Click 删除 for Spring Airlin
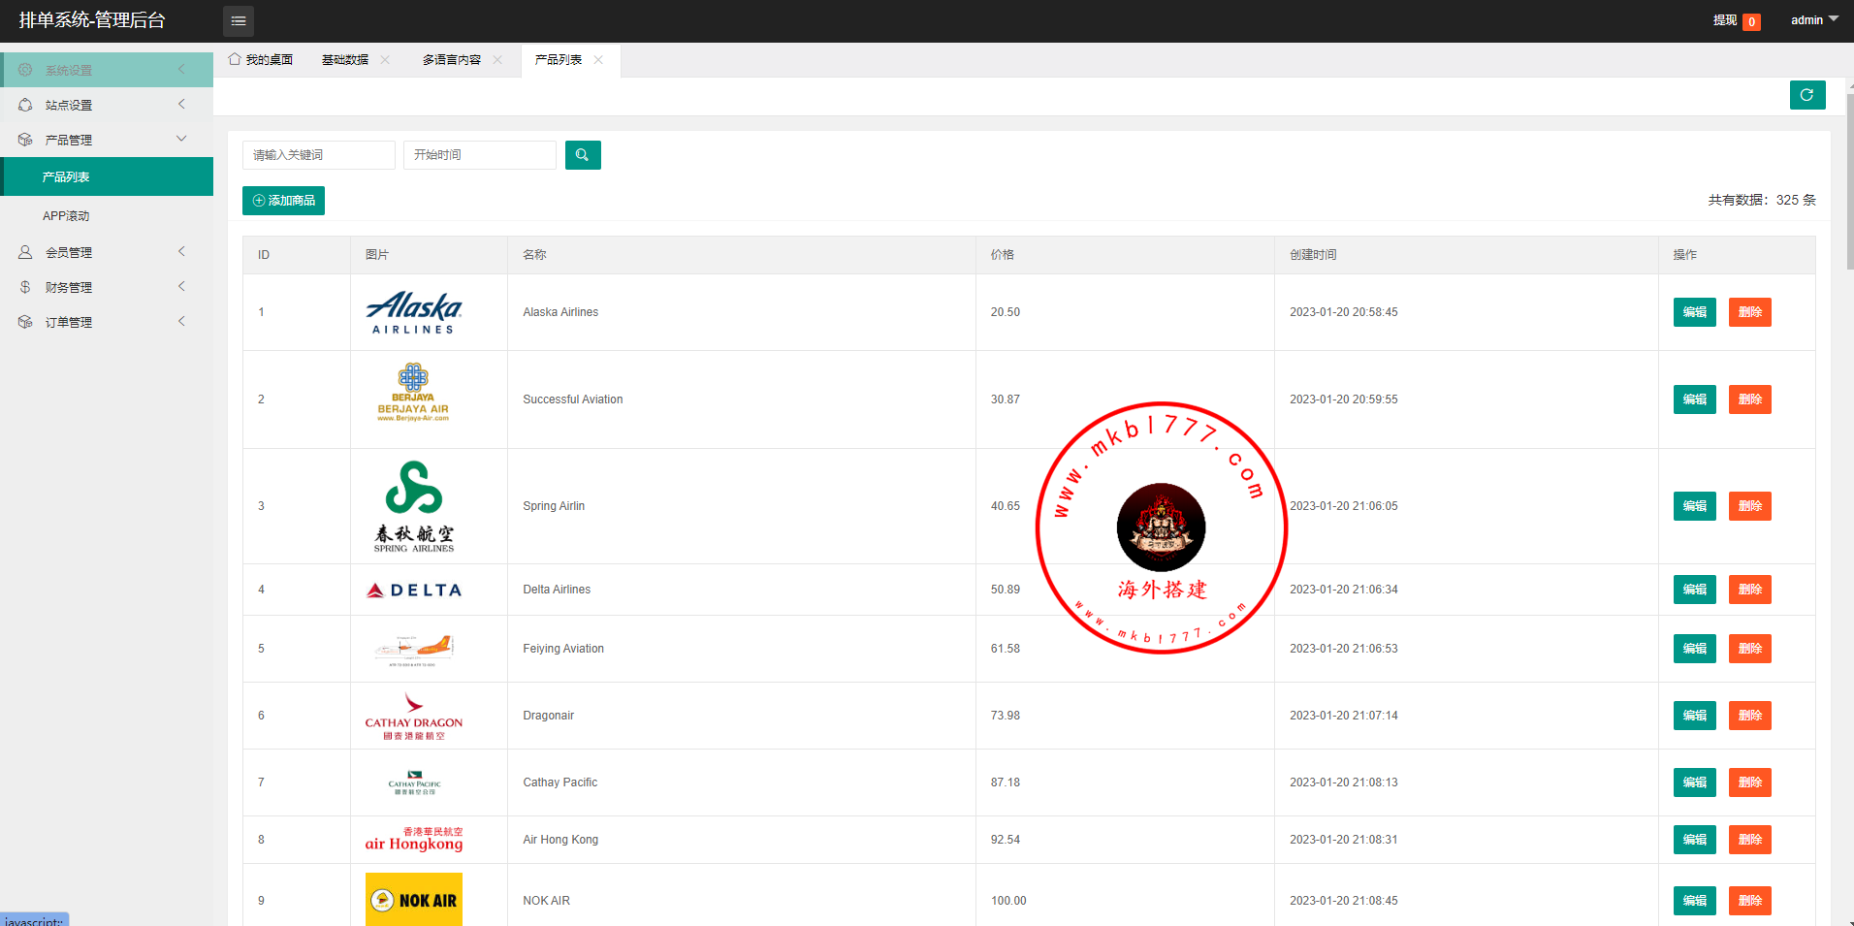Image resolution: width=1854 pixels, height=926 pixels. pyautogui.click(x=1750, y=506)
